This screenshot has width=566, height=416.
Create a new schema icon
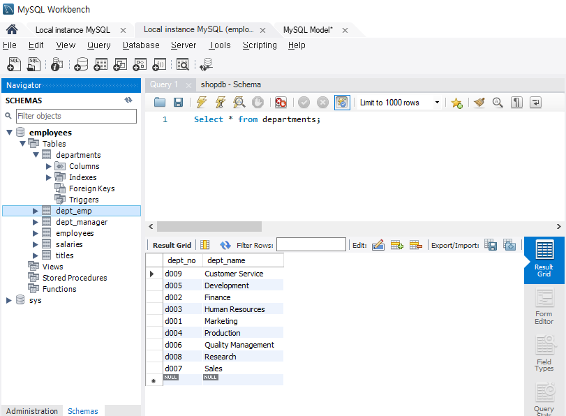(81, 64)
